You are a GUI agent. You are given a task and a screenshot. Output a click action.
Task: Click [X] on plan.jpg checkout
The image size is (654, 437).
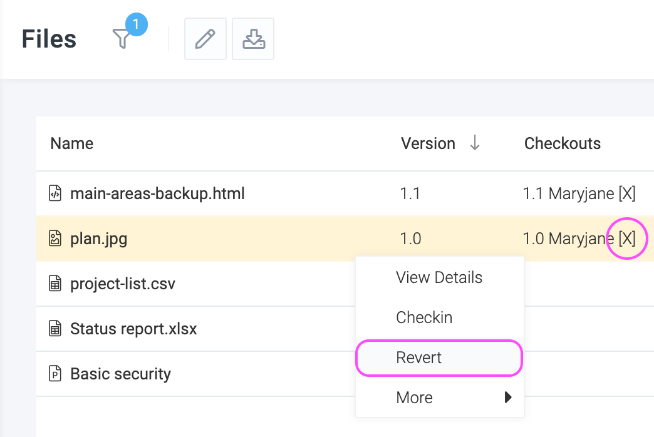(x=627, y=239)
